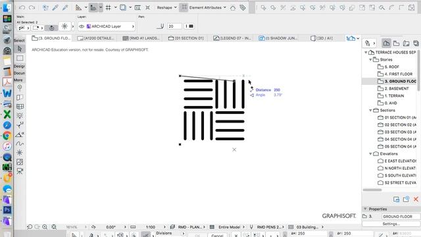421x237 pixels.
Task: Click the Cancel button in the control bar
Action: tap(217, 236)
